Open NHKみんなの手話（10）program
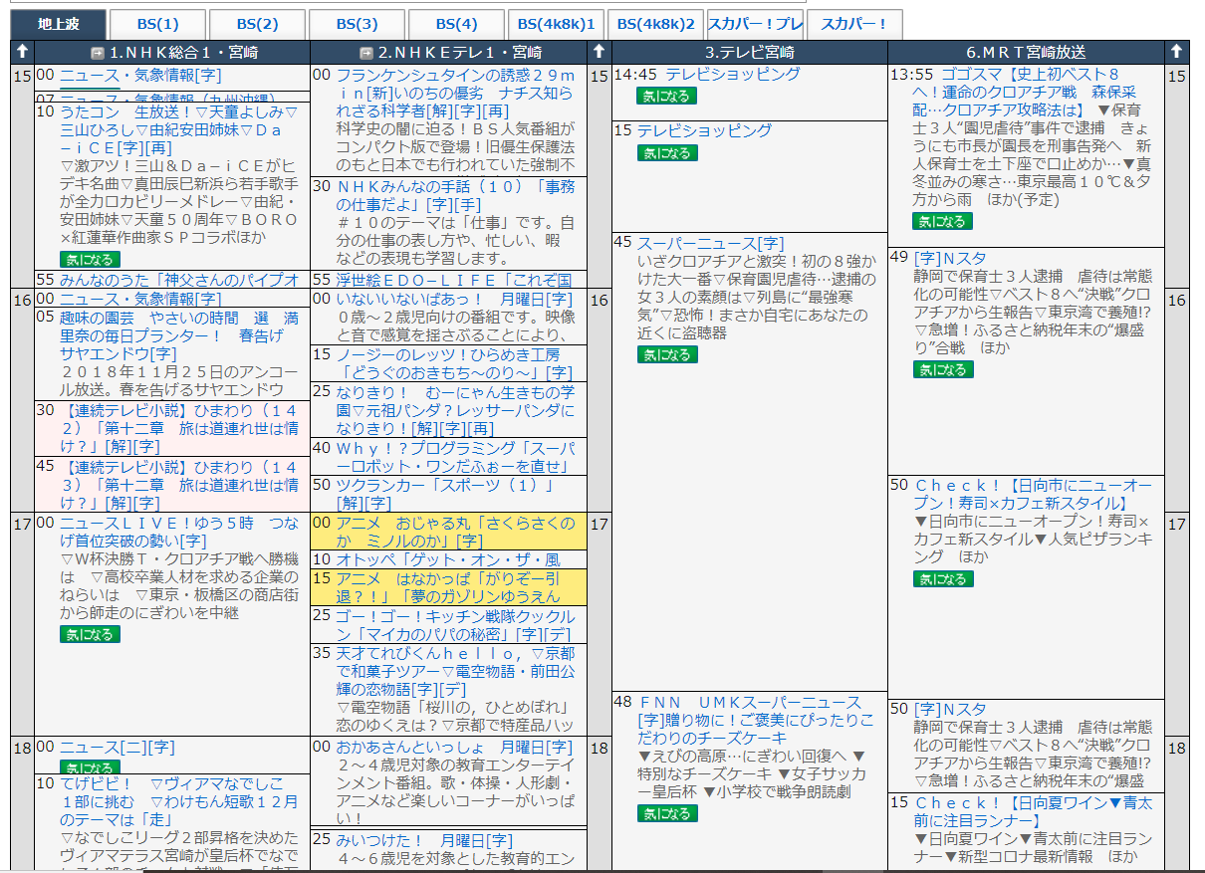Screen dimensions: 1205x873 (x=455, y=196)
